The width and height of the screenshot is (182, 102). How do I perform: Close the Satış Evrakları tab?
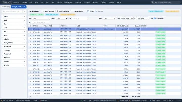pyautogui.click(x=25, y=7)
